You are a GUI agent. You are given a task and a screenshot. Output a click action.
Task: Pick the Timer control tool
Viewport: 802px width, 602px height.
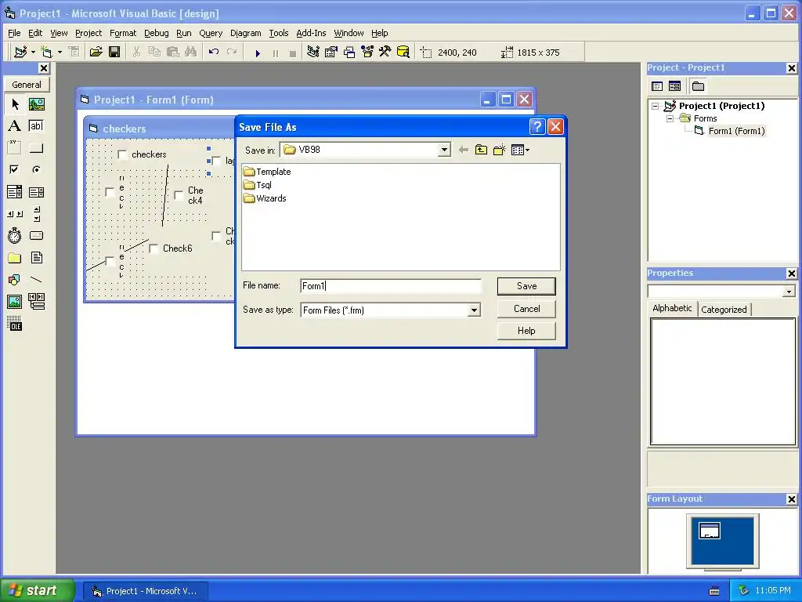(x=15, y=235)
